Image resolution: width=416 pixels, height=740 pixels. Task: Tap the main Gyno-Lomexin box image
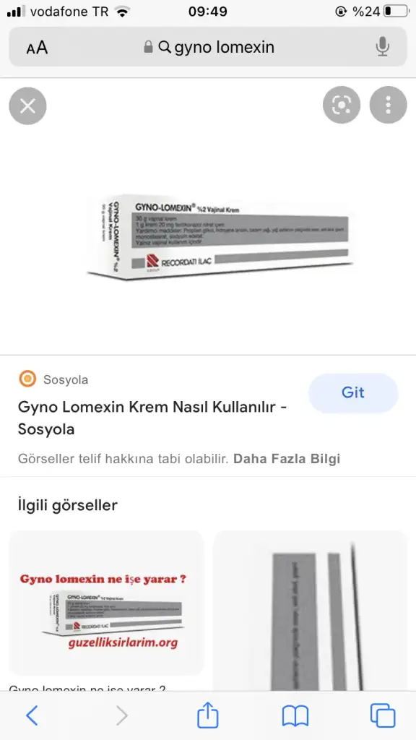pyautogui.click(x=220, y=237)
